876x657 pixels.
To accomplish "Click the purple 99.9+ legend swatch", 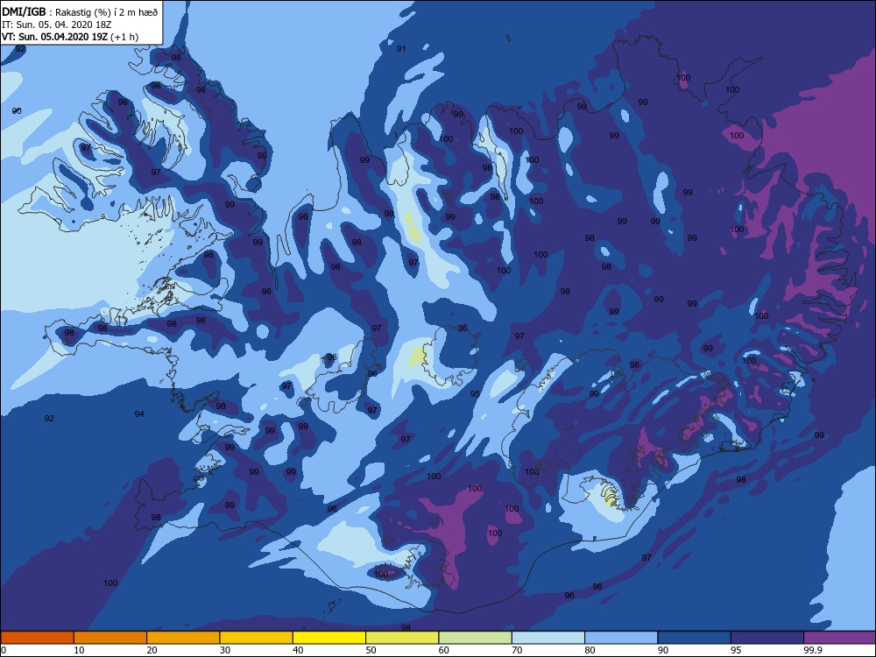I will tap(840, 638).
